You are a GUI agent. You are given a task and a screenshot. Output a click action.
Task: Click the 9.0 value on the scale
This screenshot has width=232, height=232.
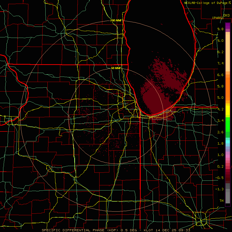[220, 40]
